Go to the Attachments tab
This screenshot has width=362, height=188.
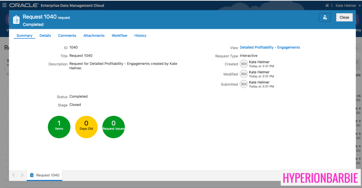[x=94, y=36]
